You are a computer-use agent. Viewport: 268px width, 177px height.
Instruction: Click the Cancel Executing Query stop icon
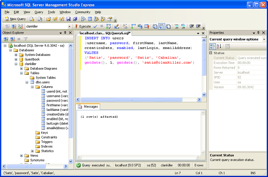tap(102, 26)
